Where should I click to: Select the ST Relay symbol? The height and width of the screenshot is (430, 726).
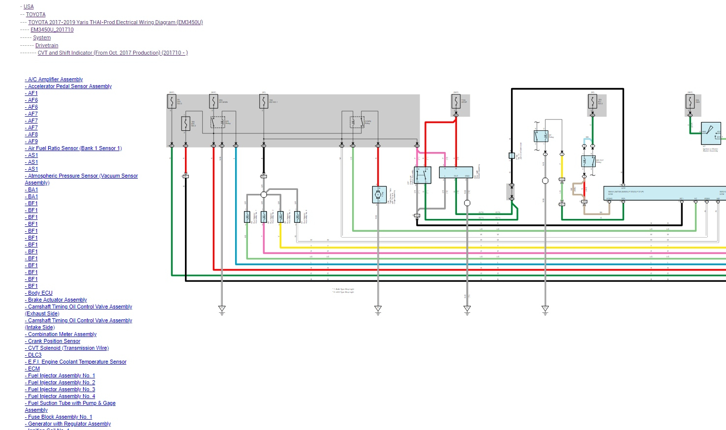[541, 136]
